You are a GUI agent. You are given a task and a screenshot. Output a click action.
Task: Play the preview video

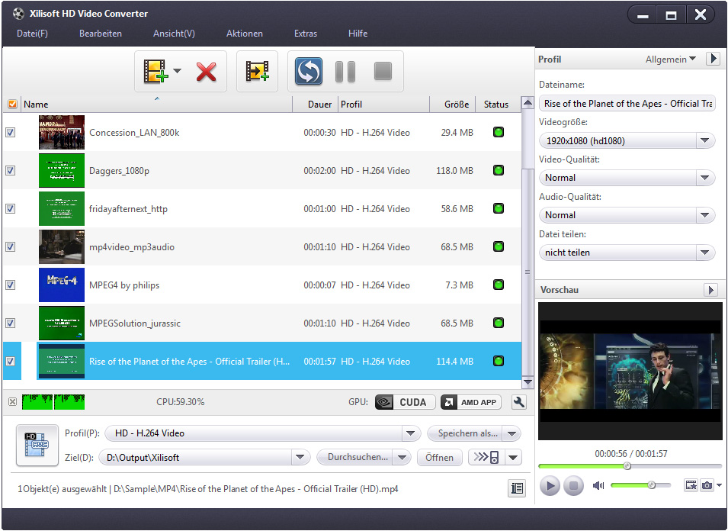[x=550, y=486]
